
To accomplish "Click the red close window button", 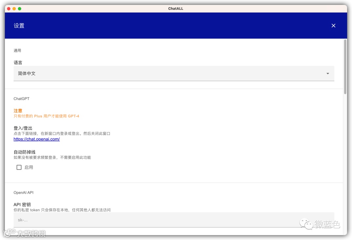I will tap(9, 8).
